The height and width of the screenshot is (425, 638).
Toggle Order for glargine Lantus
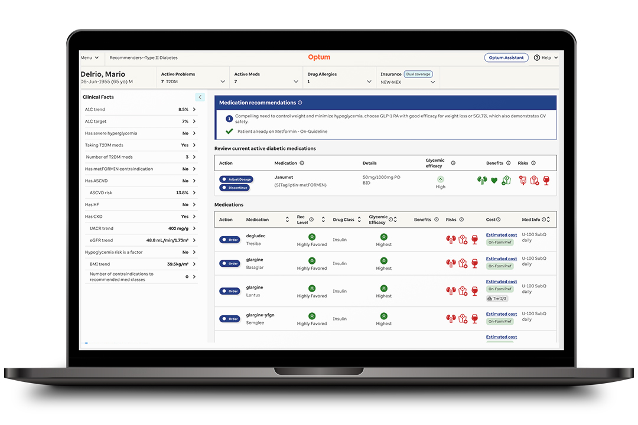click(x=229, y=291)
